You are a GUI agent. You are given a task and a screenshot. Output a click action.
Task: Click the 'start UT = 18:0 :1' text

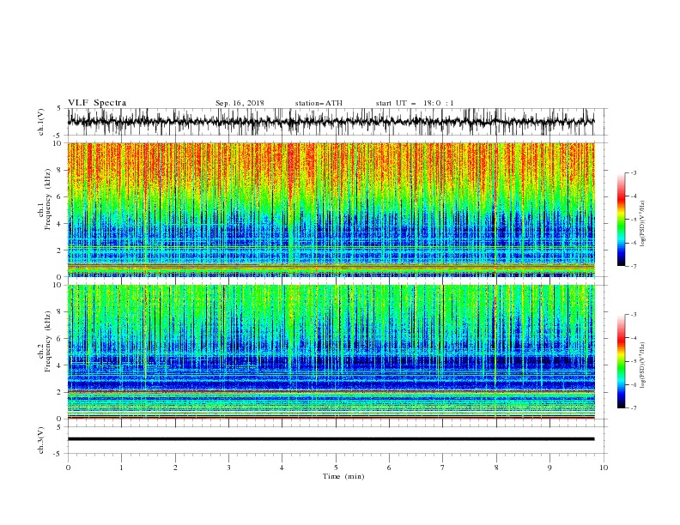pyautogui.click(x=415, y=103)
